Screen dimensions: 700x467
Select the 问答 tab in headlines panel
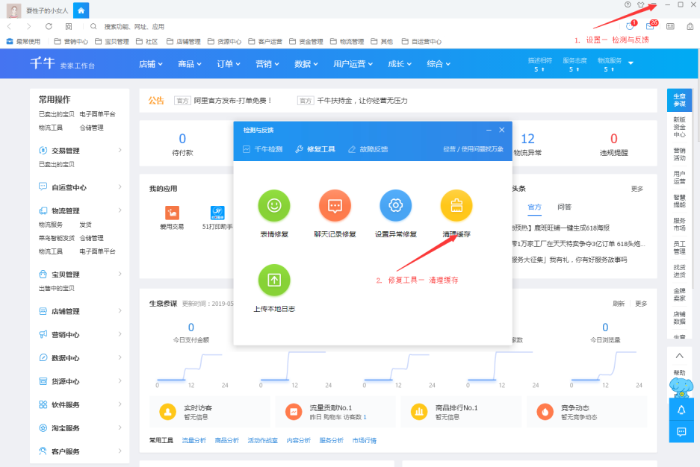pyautogui.click(x=564, y=207)
